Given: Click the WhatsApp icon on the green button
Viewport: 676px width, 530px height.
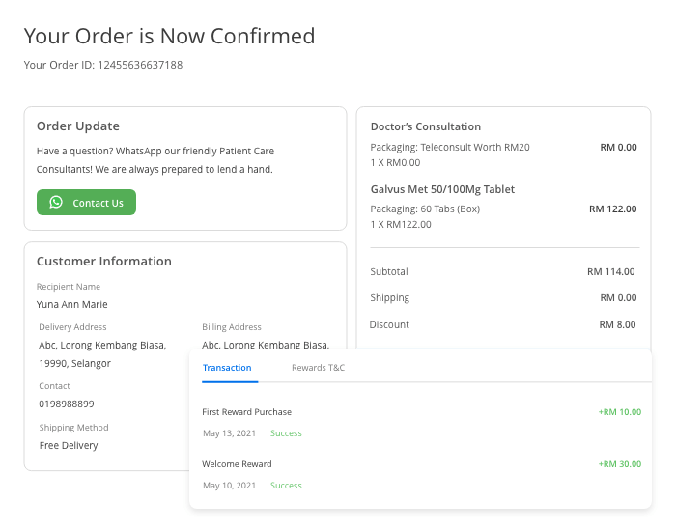Looking at the screenshot, I should click(56, 203).
